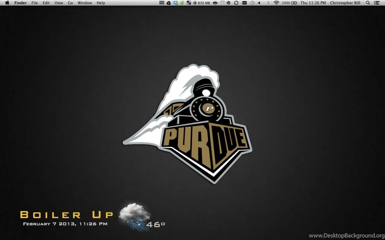Open the Wi-Fi status menu
385x240 pixels.
(x=276, y=3)
